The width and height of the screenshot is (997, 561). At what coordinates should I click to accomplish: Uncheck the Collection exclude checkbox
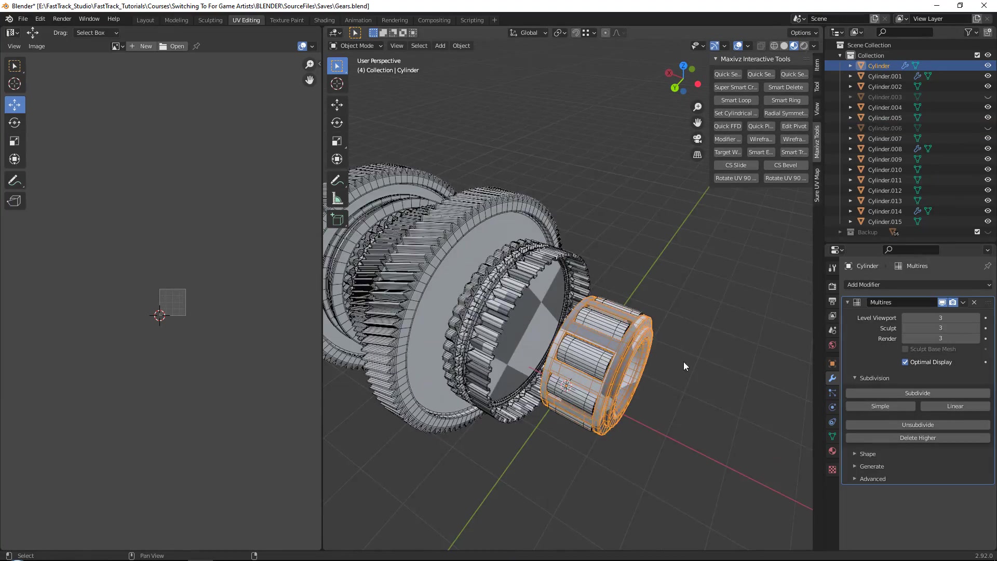click(977, 55)
